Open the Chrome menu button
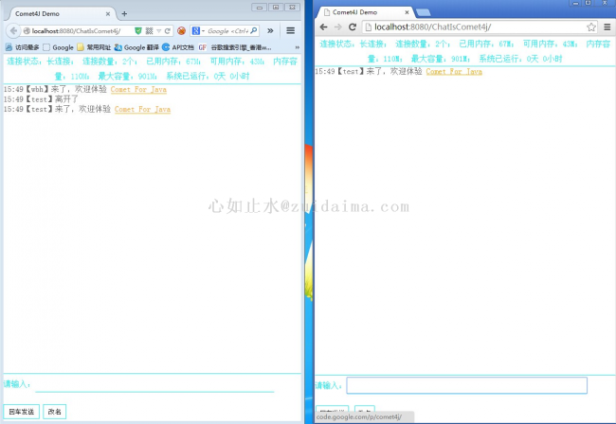This screenshot has height=424, width=616. [607, 27]
